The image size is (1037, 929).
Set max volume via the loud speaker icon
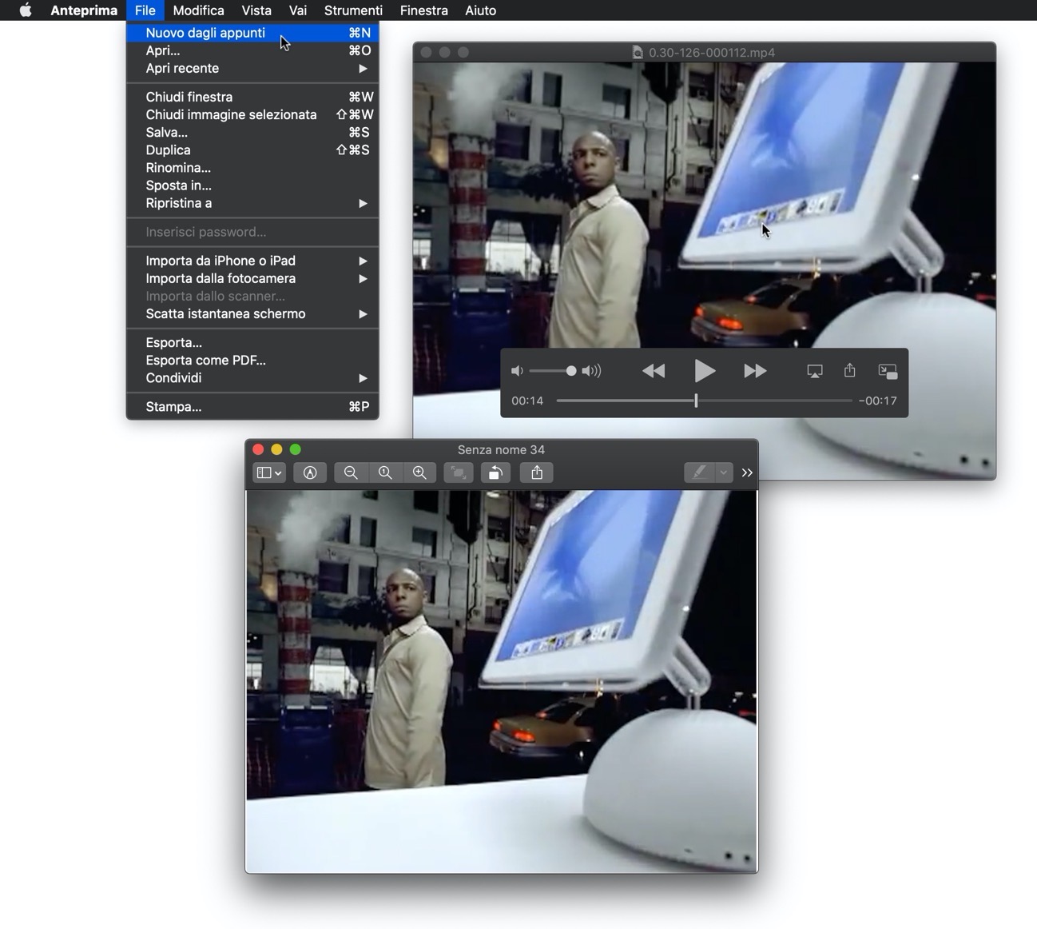pos(592,371)
